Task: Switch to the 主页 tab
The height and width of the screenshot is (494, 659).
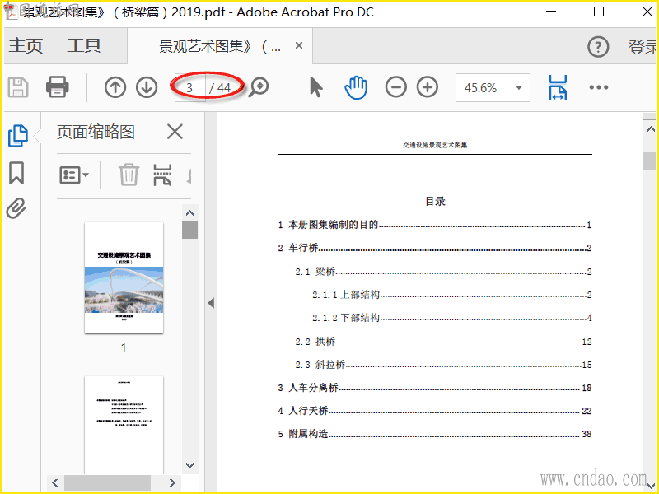Action: point(26,46)
